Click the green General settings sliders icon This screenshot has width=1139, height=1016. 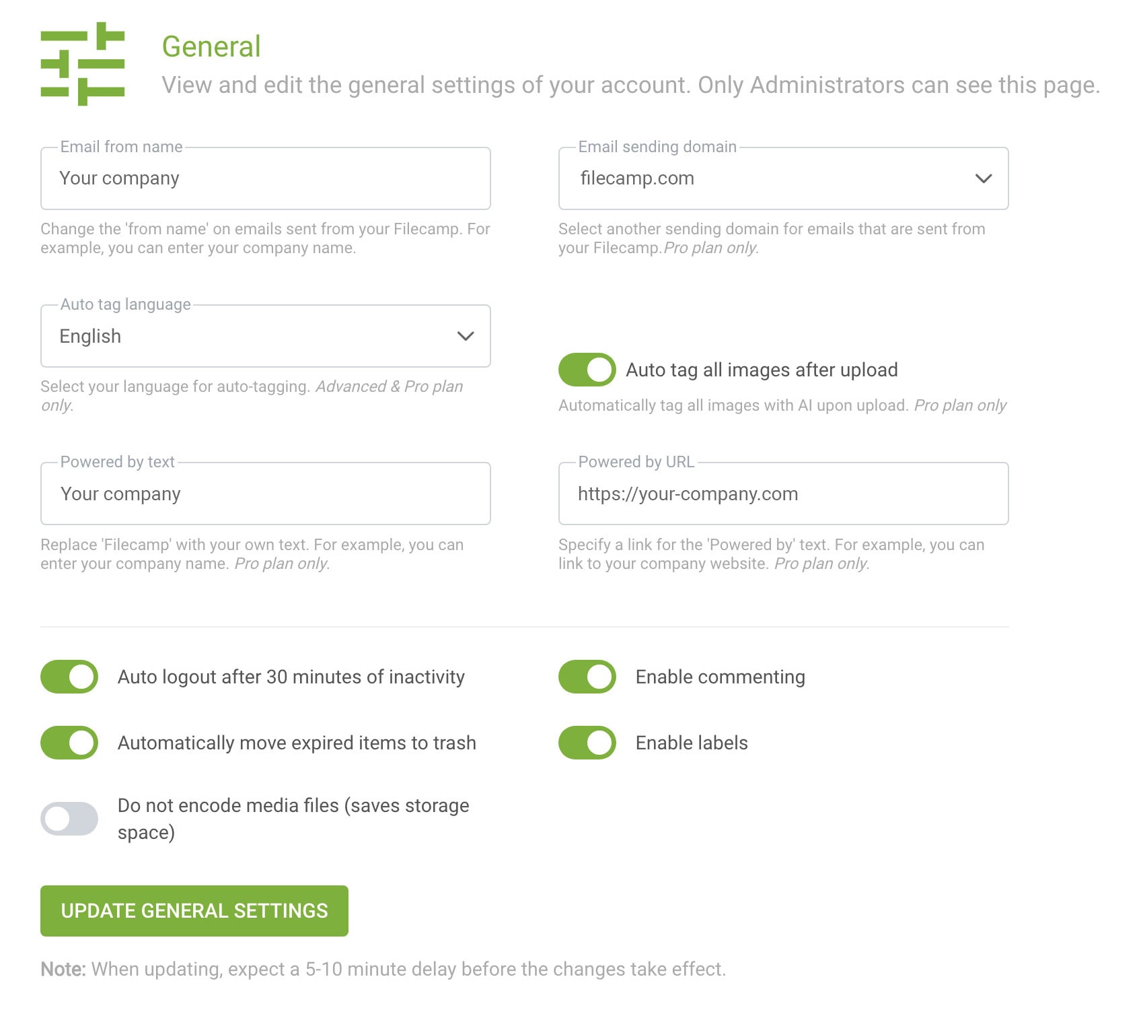click(83, 64)
